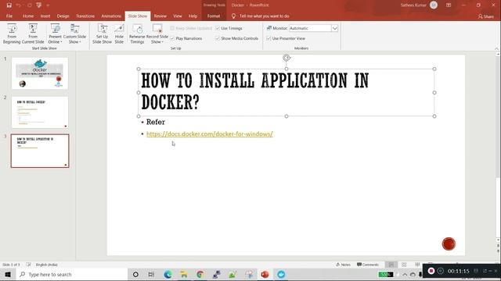This screenshot has height=281, width=501.
Task: Open Record Slide Show dropdown
Action: pos(157,34)
